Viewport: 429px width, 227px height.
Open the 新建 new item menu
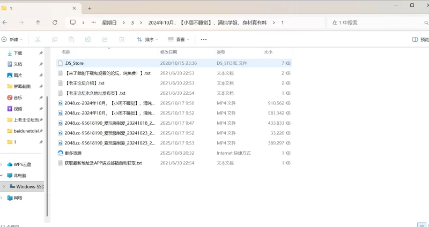click(x=13, y=40)
